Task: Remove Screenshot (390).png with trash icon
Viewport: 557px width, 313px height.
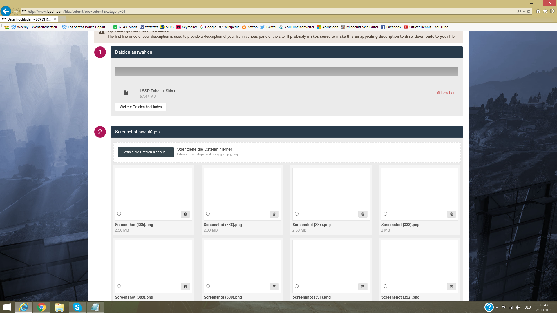Action: (x=274, y=287)
